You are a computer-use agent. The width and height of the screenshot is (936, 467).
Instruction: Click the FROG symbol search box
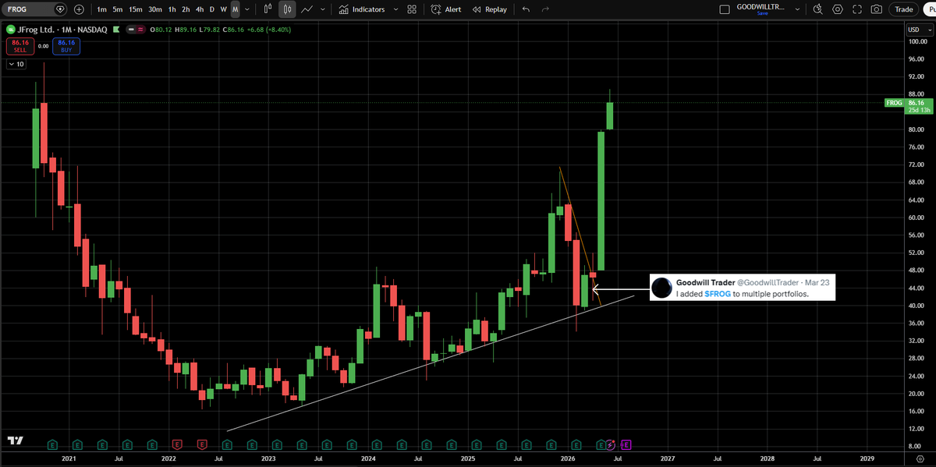tap(35, 9)
